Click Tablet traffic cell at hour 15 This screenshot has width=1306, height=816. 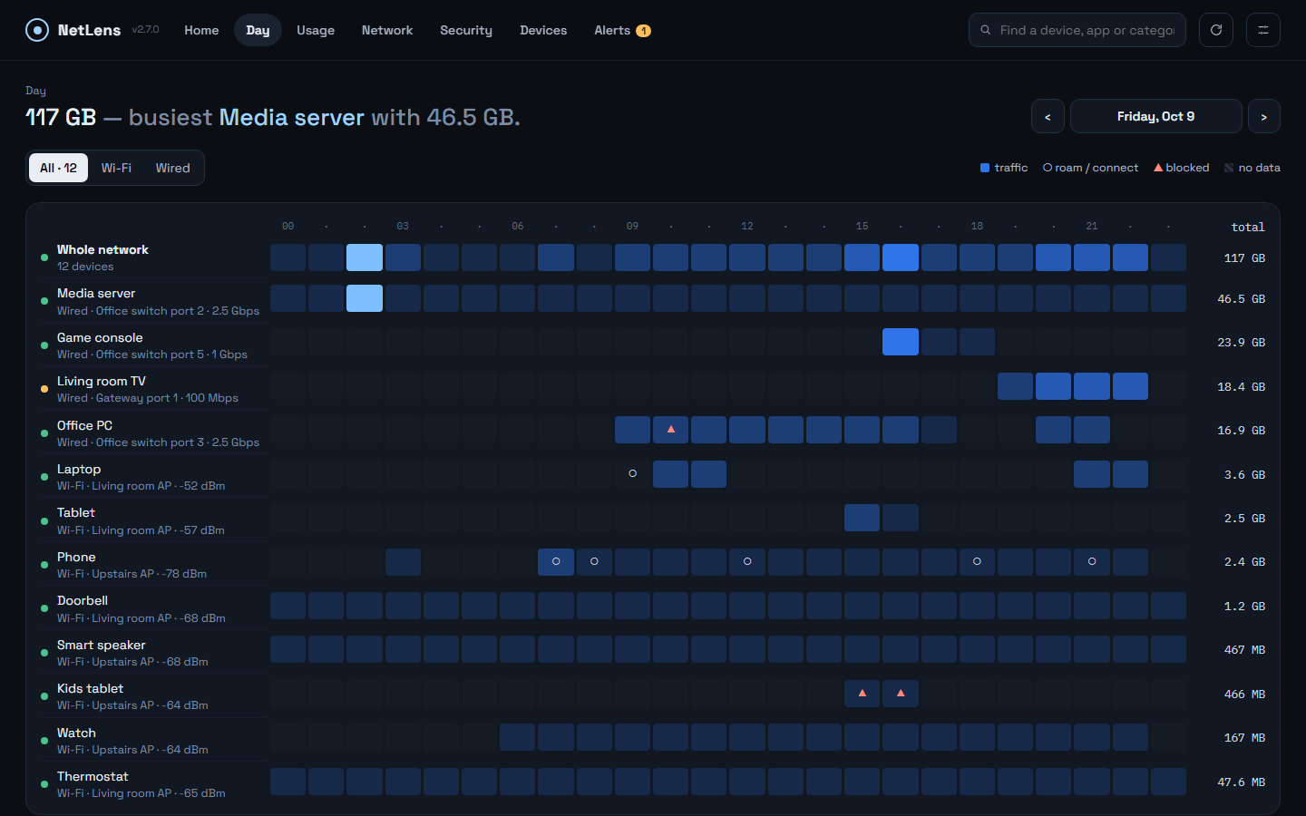[863, 518]
